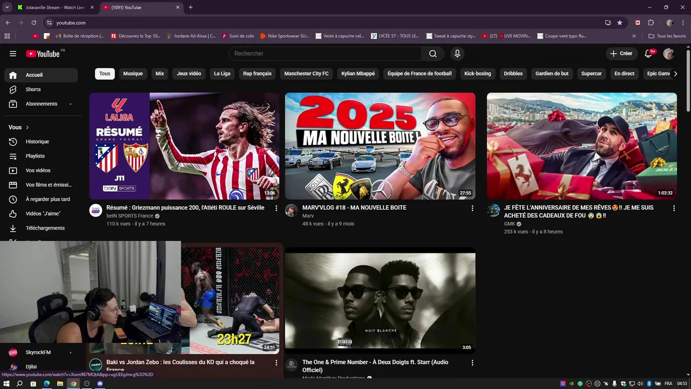
Task: Open Chrome extensions puzzle icon
Action: click(x=651, y=23)
